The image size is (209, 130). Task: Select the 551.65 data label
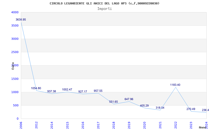(113, 102)
